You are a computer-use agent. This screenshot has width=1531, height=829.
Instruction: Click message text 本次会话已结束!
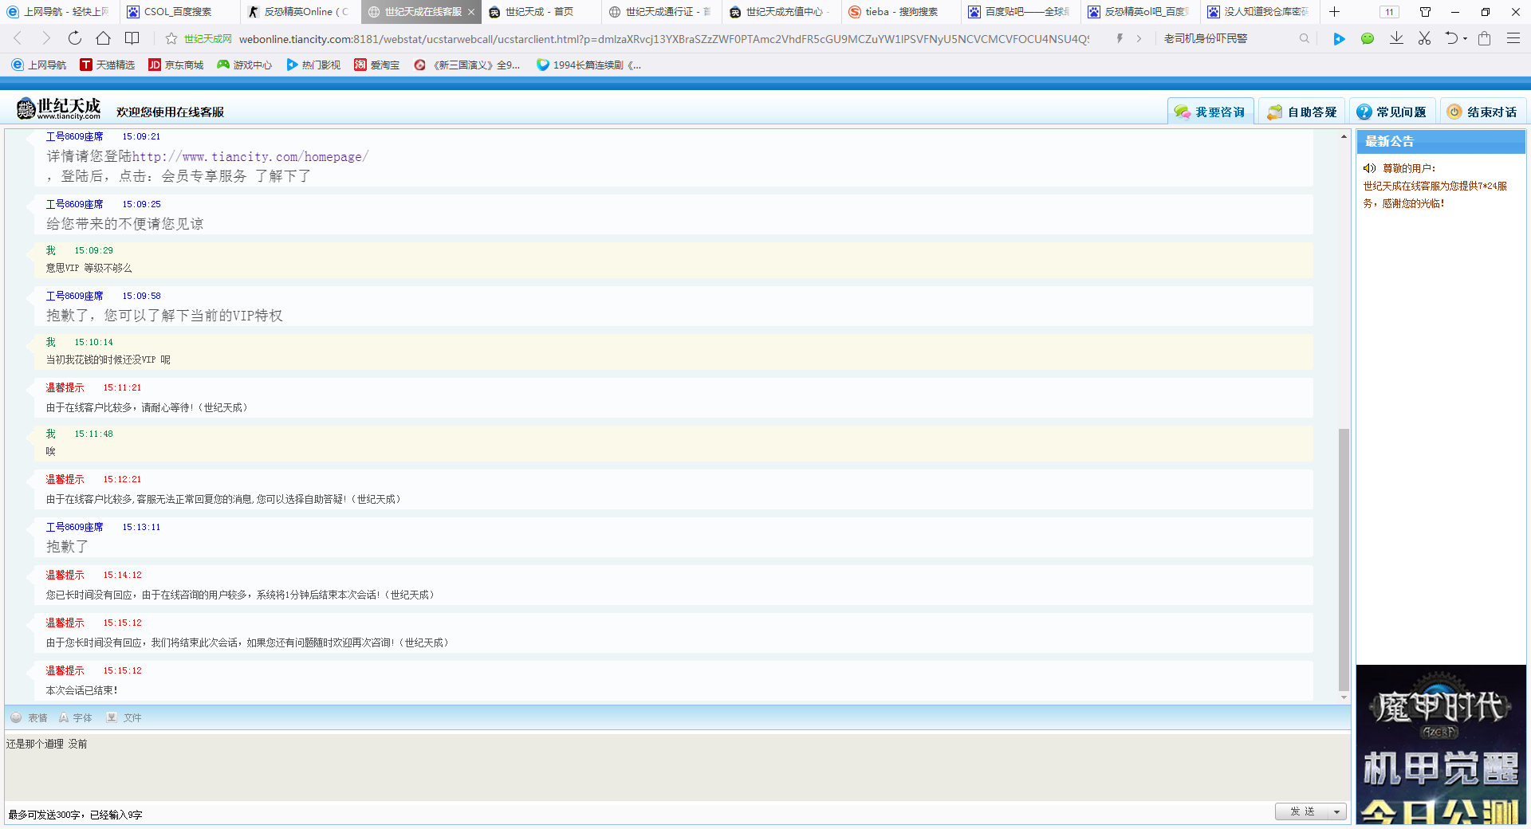81,690
